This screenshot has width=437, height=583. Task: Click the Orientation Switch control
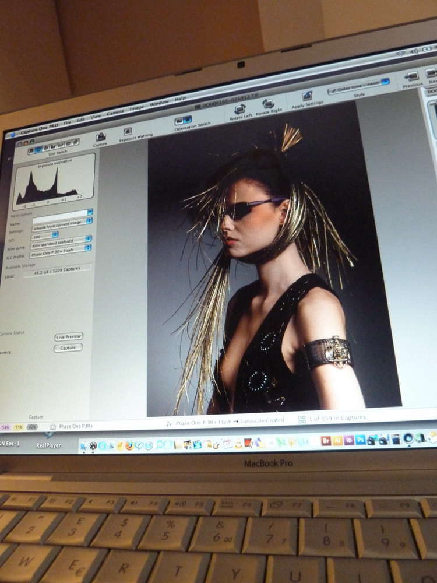pos(184,120)
